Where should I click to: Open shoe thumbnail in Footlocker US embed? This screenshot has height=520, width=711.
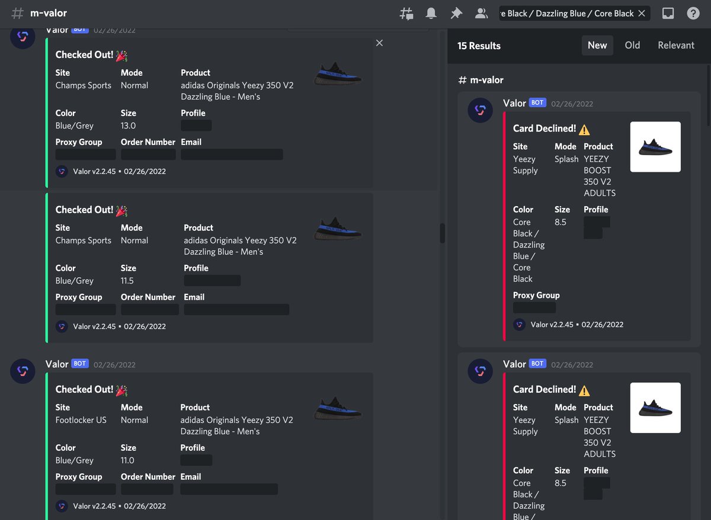pyautogui.click(x=338, y=407)
